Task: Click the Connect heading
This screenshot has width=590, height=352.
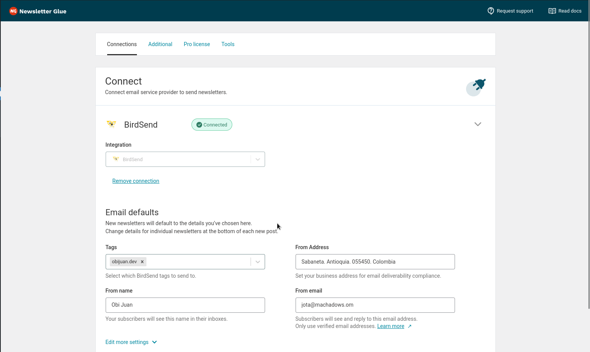Action: click(124, 81)
